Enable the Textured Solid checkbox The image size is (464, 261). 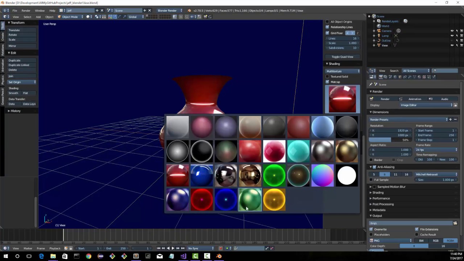327,76
